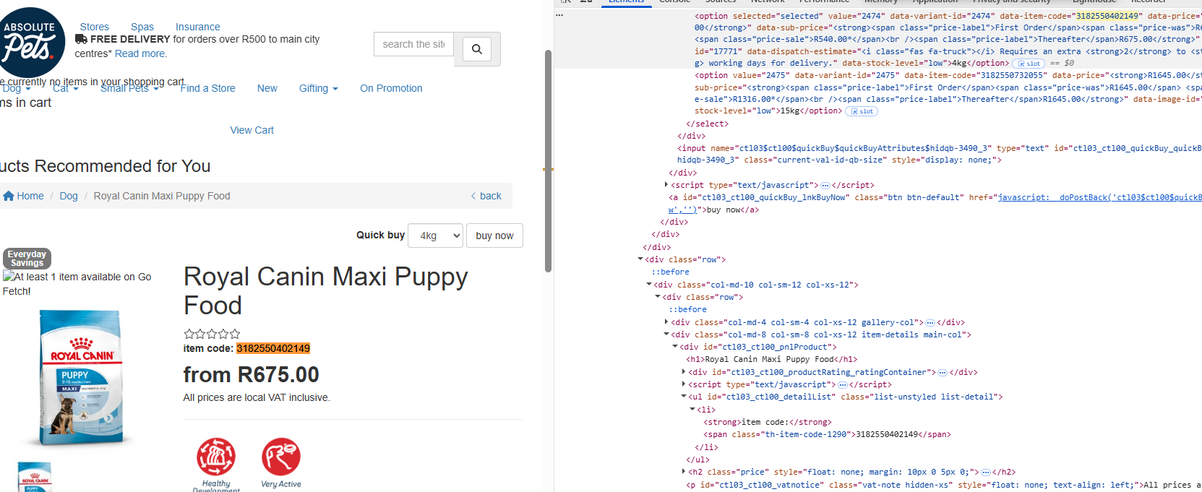Viewport: 1202px width, 492px height.
Task: Select the strong 'item code:' node
Action: (767, 422)
